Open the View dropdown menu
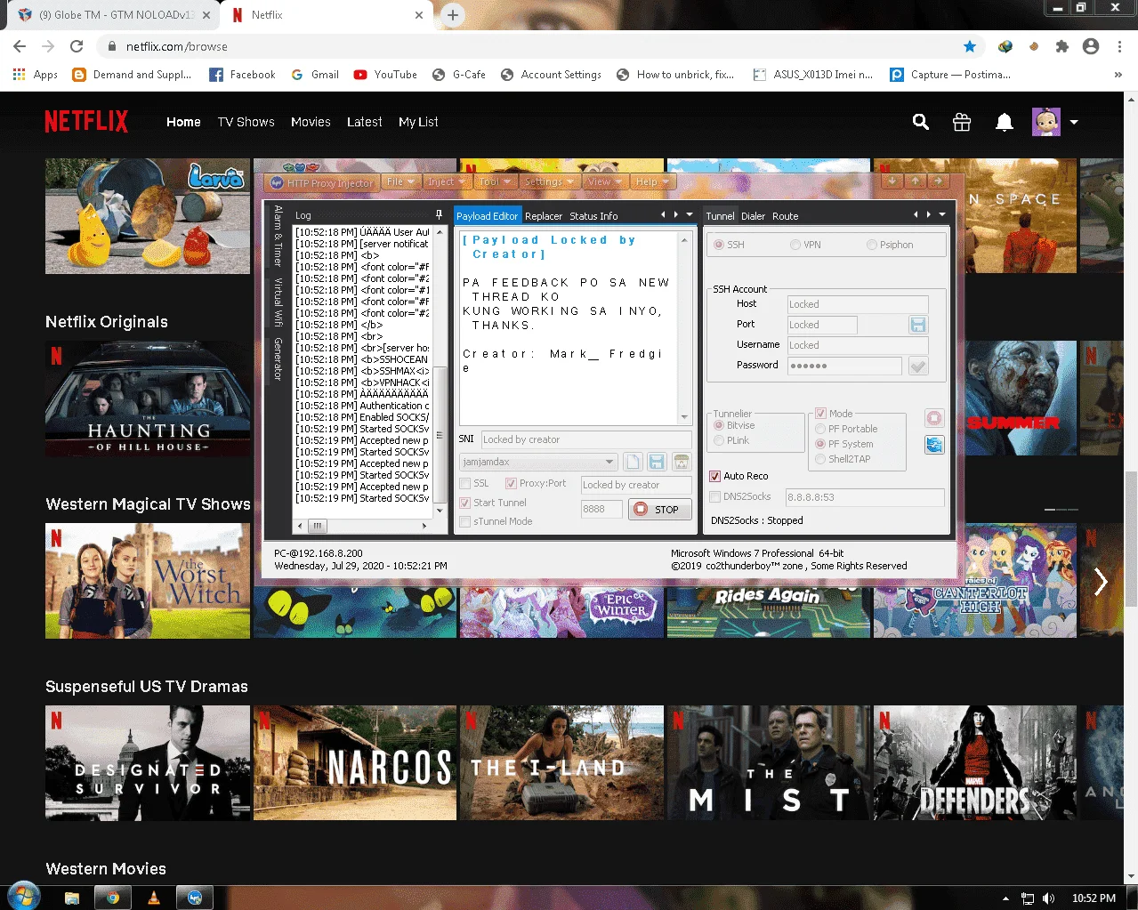Image resolution: width=1138 pixels, height=910 pixels. 604,181
